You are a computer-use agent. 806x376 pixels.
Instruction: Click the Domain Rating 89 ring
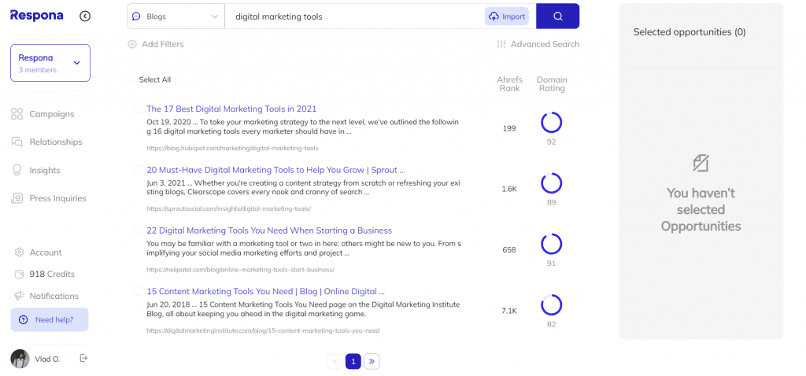coord(552,183)
